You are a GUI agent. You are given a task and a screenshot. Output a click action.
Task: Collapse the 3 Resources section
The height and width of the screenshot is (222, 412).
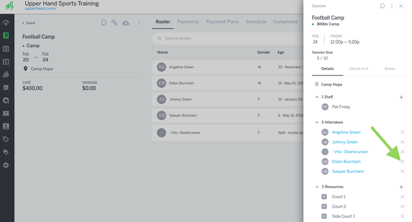point(317,187)
